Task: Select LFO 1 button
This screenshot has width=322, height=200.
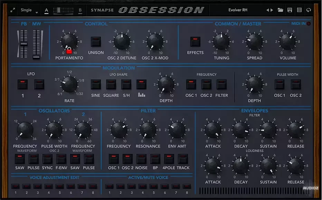Action: coord(22,84)
